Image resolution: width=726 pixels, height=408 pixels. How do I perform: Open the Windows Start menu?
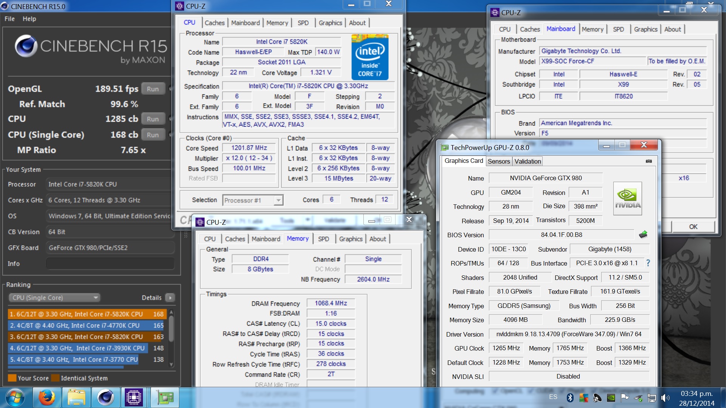tap(15, 398)
